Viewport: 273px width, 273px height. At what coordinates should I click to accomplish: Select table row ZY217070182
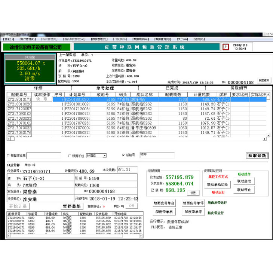tap(136, 123)
